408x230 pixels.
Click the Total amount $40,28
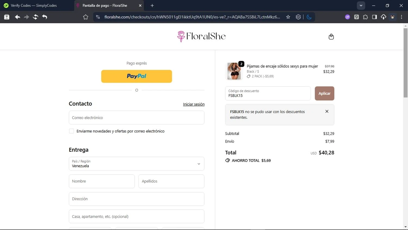326,153
